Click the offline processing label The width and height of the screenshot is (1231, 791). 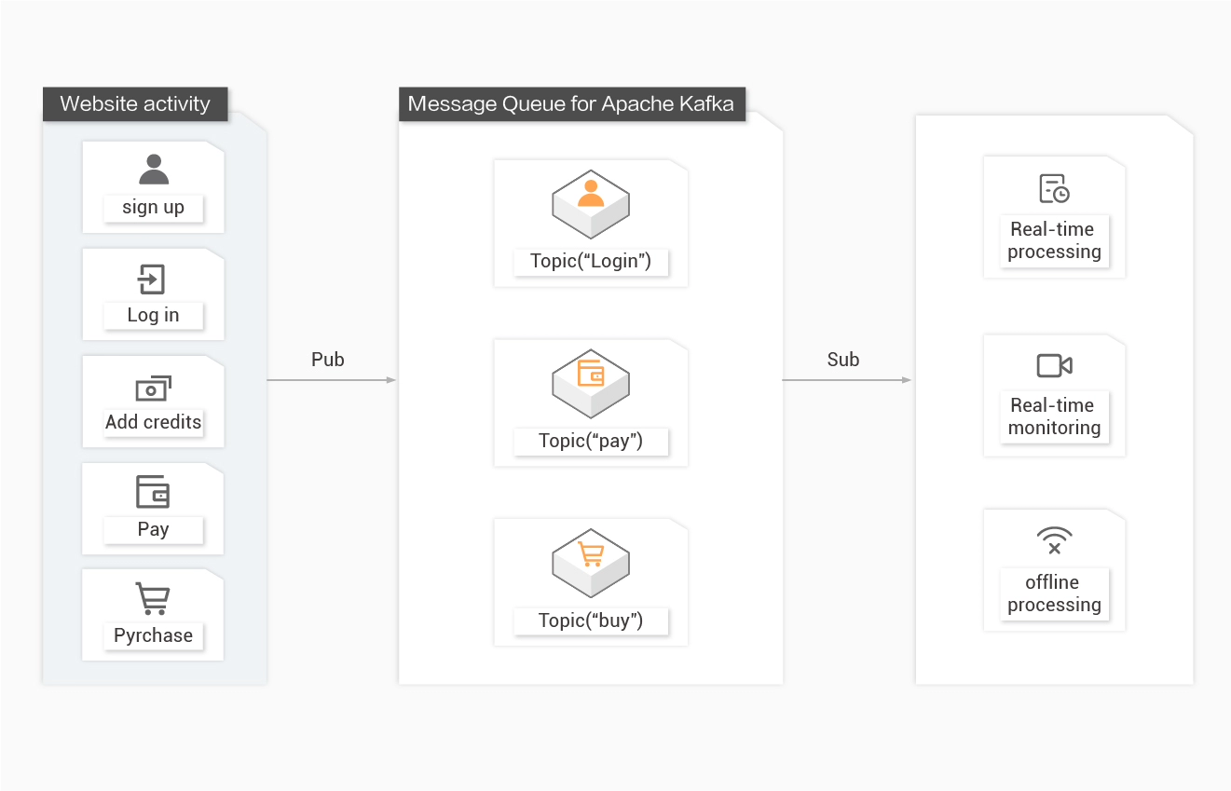pyautogui.click(x=1054, y=593)
